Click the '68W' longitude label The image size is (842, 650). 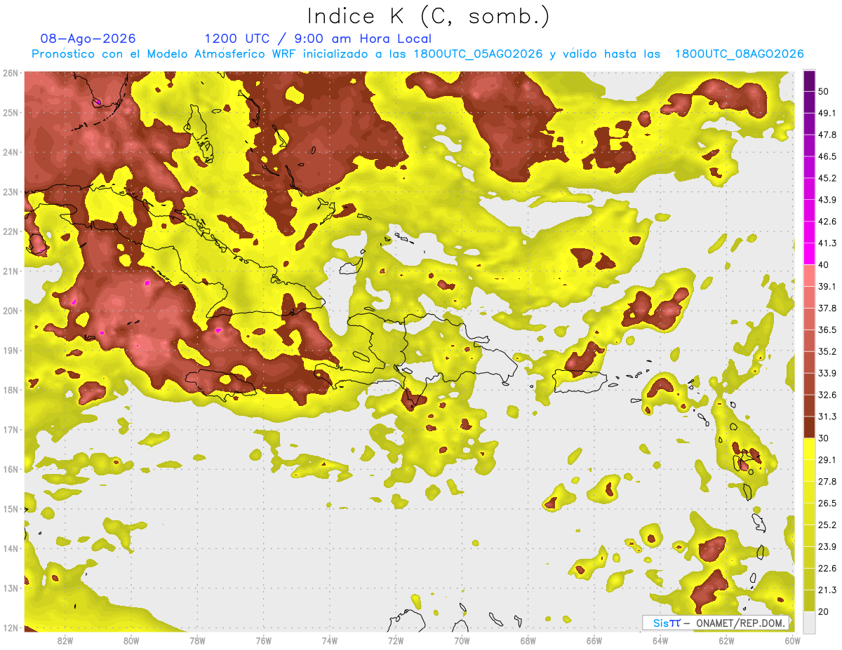point(528,641)
